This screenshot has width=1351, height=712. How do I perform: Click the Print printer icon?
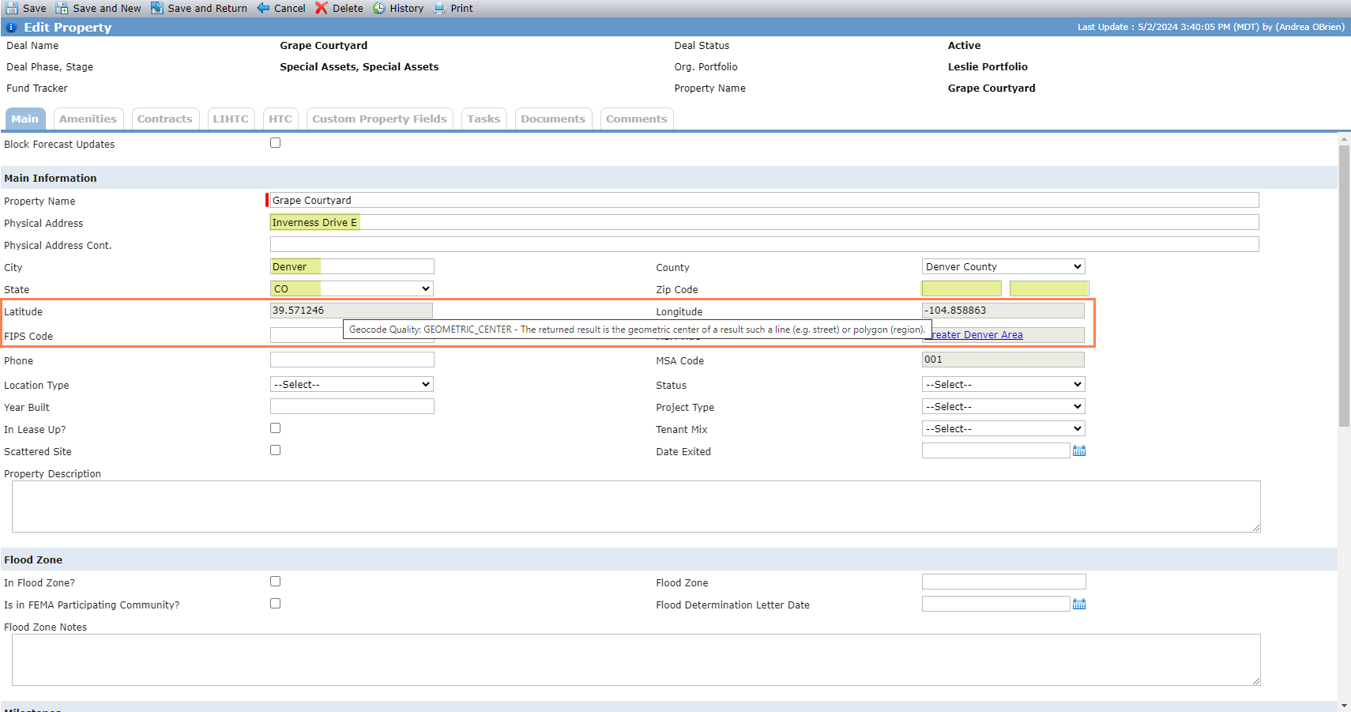pyautogui.click(x=439, y=8)
